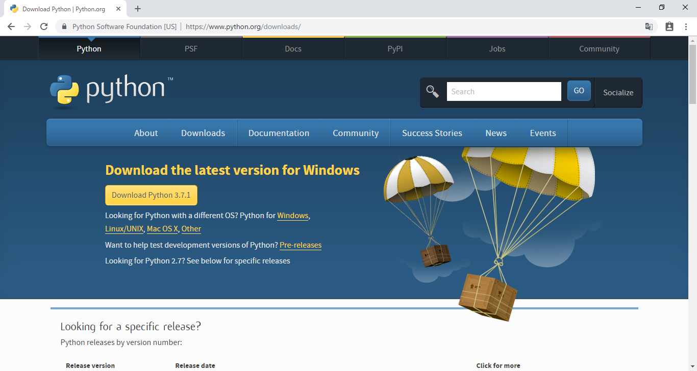Click the browser forward arrow
697x371 pixels.
(x=28, y=26)
